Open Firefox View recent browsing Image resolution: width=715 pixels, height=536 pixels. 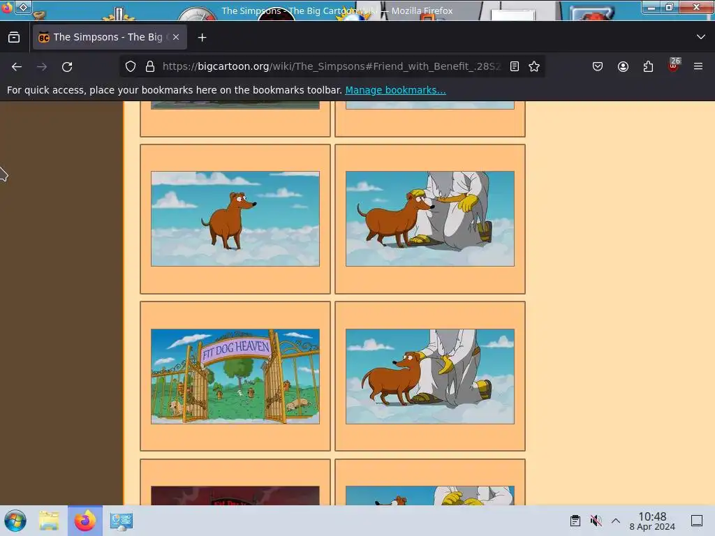coord(14,37)
